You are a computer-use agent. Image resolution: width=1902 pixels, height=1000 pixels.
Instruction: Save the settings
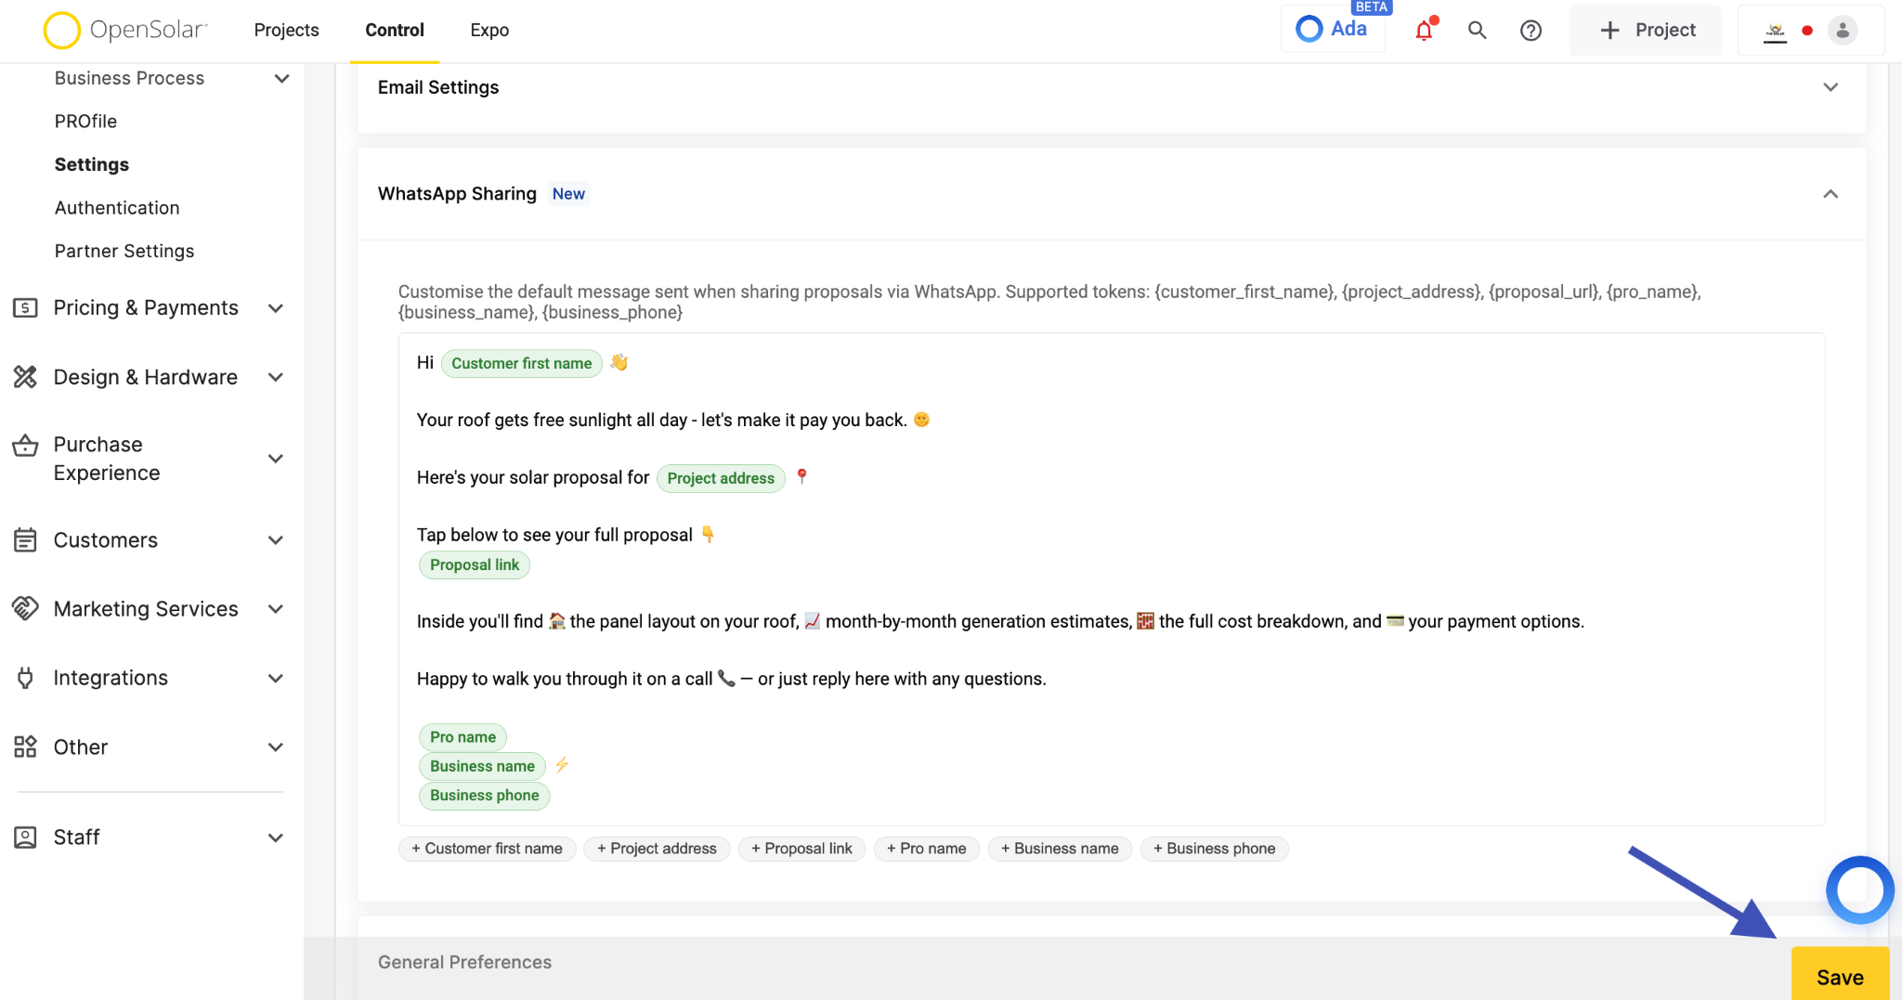click(1840, 976)
